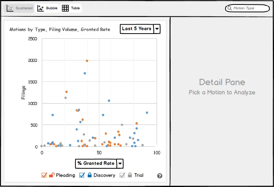Click the scatter plot icon in the toolbar
The width and height of the screenshot is (274, 187).
[x=10, y=8]
